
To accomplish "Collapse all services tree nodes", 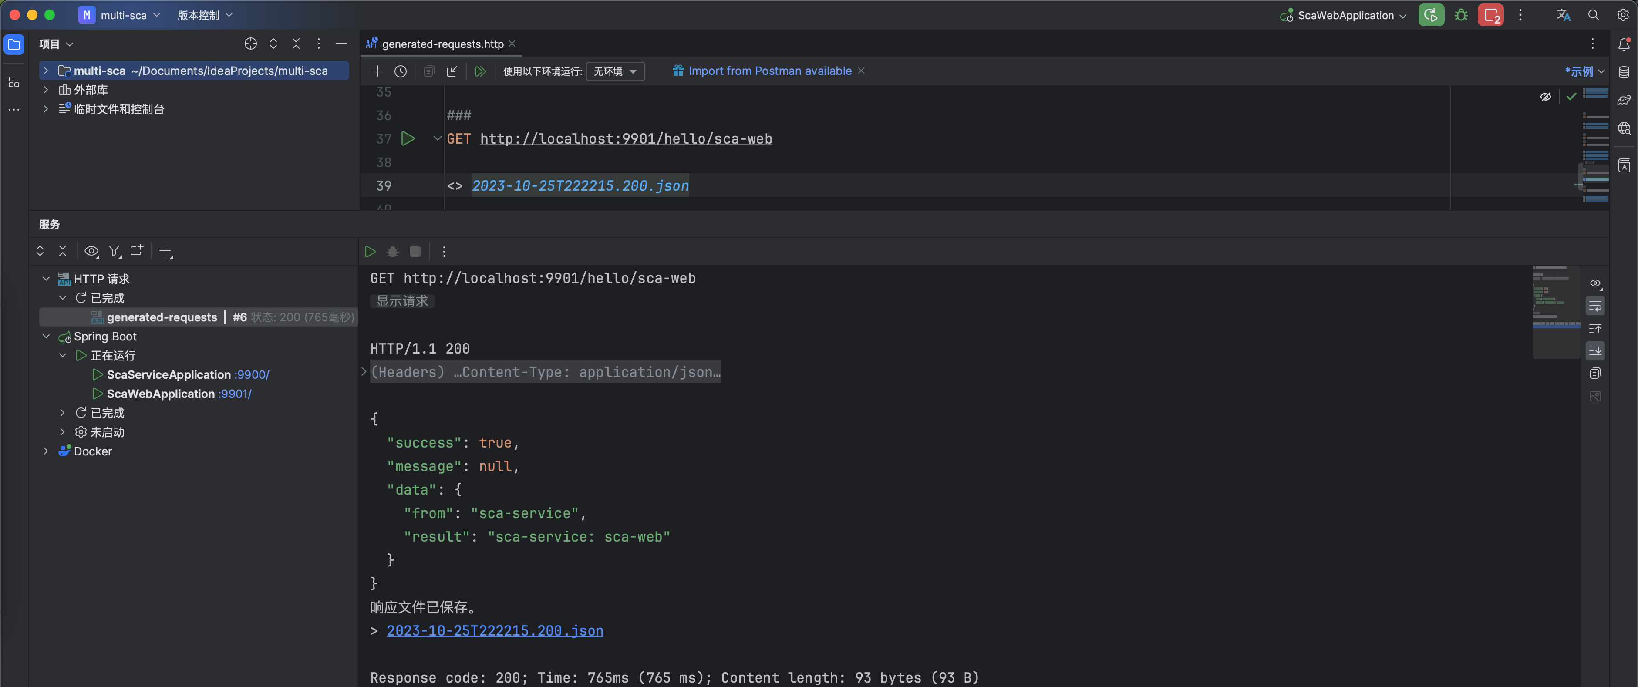I will click(x=62, y=251).
